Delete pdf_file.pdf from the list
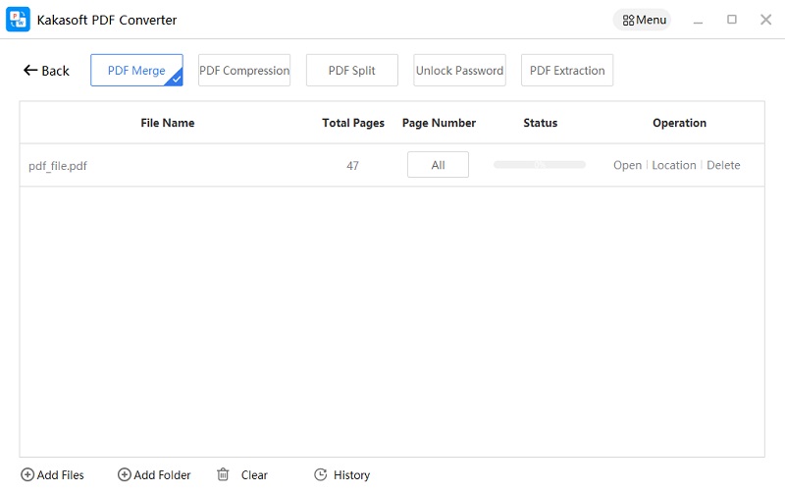This screenshot has width=785, height=493. [723, 165]
